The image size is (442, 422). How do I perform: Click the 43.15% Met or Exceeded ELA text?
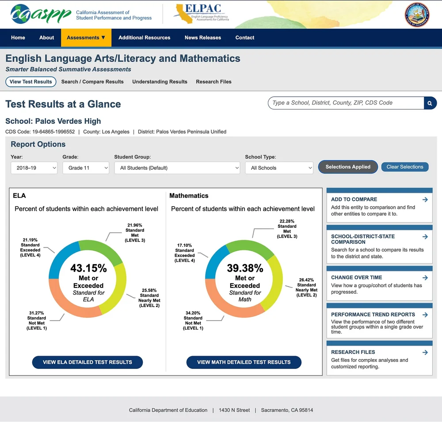(x=88, y=283)
